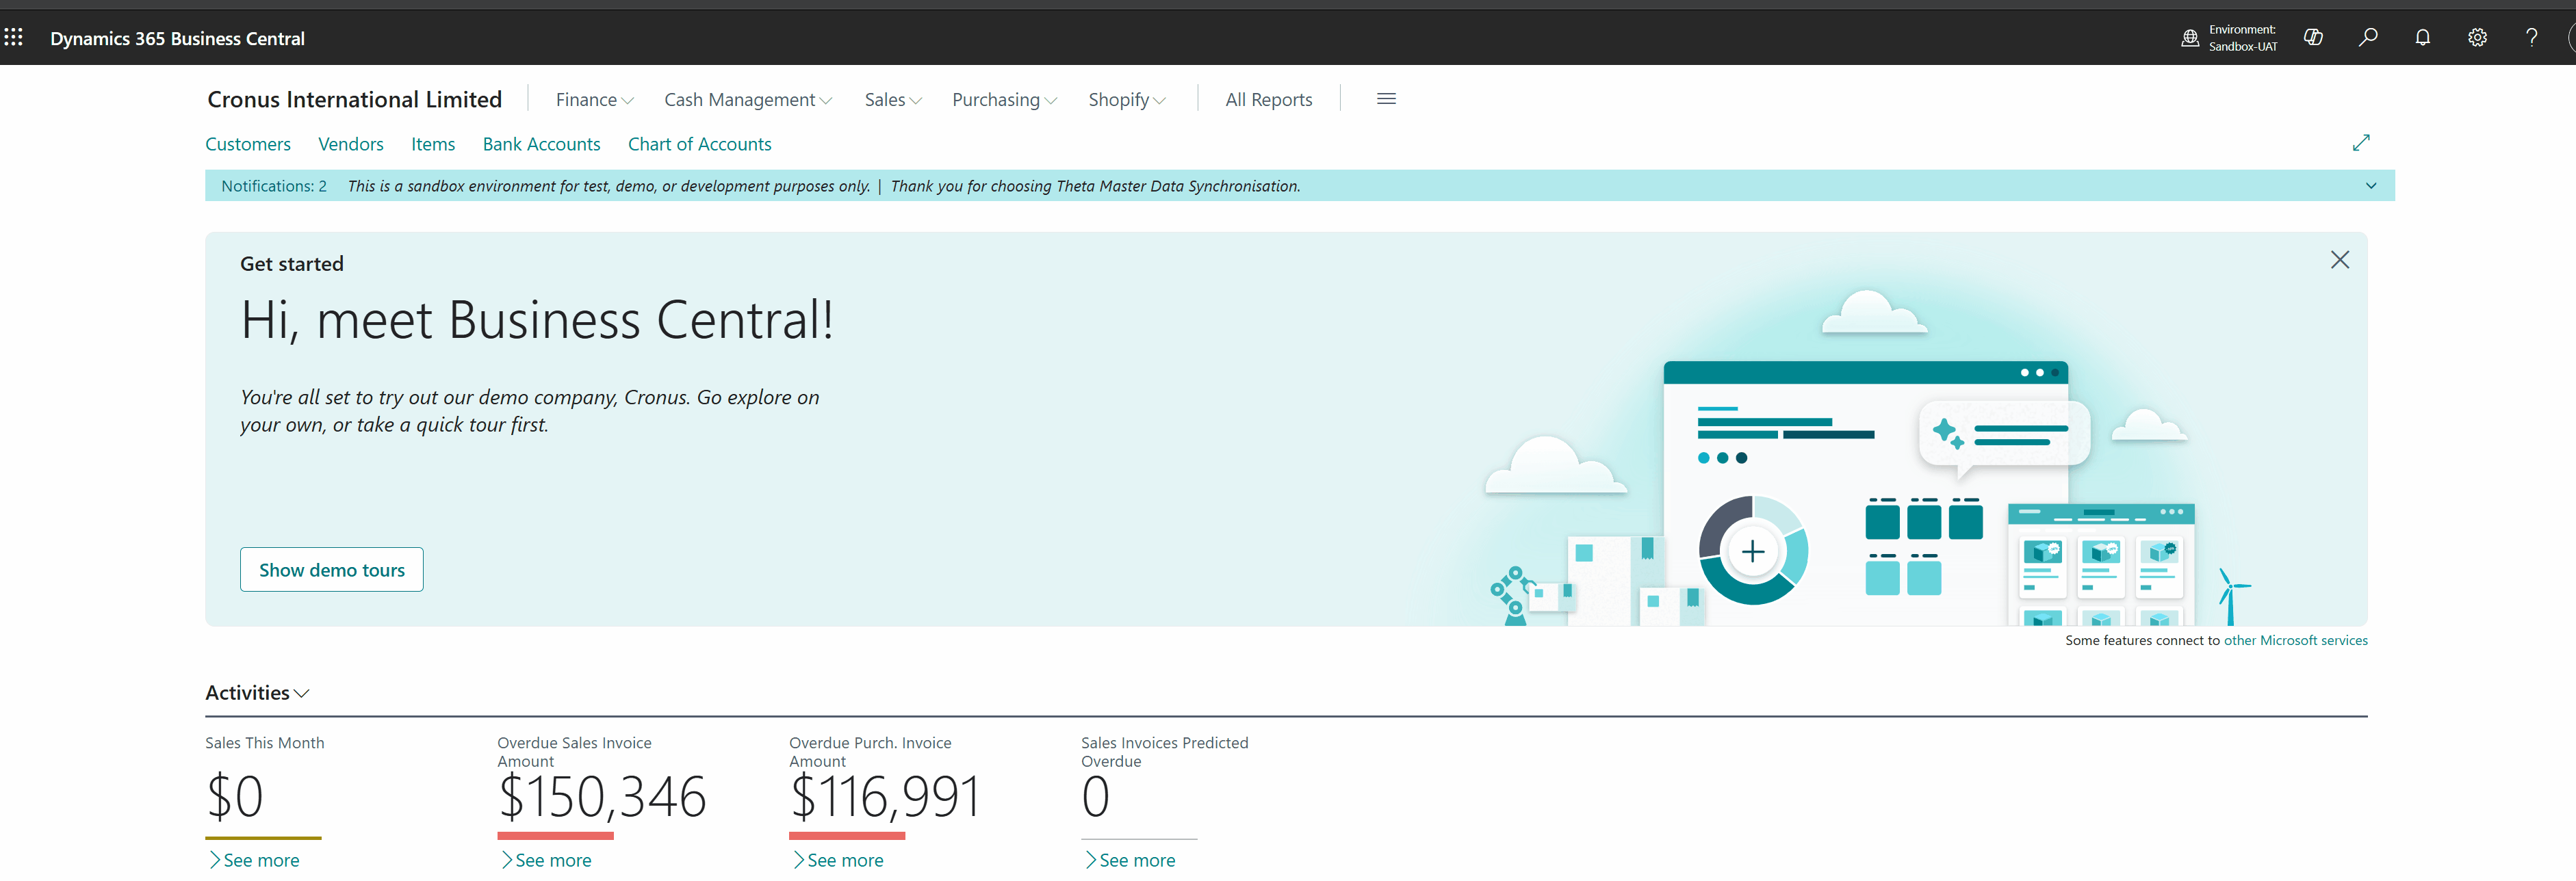The height and width of the screenshot is (881, 2576).
Task: Open the Sales Invoices Predicted Overdue value
Action: [1096, 796]
